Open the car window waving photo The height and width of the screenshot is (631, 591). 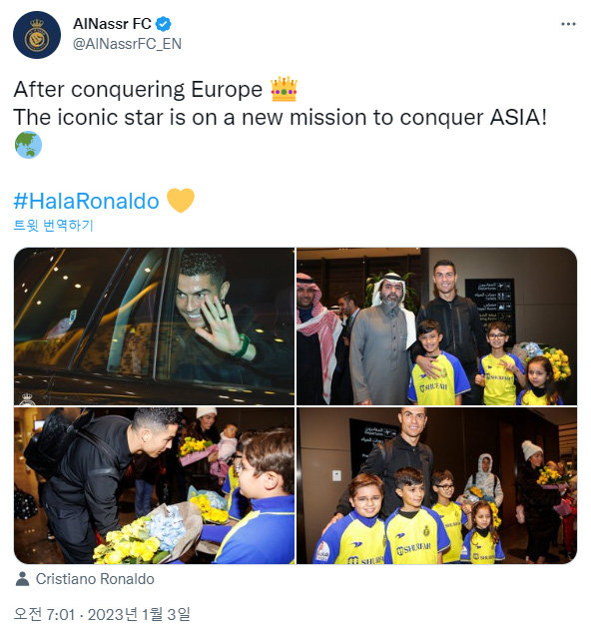point(154,326)
